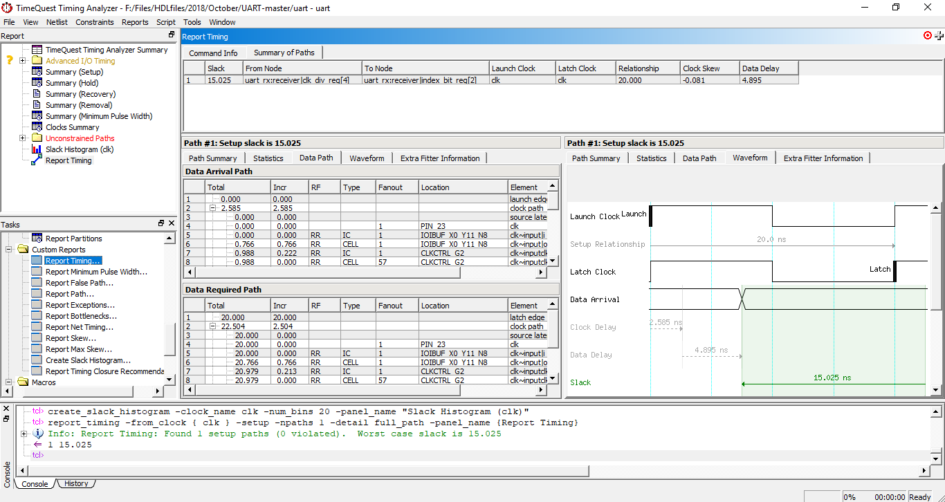945x502 pixels.
Task: Click the Report False Path... task icon
Action: [x=37, y=283]
